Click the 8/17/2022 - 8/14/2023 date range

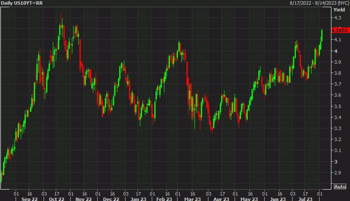(x=319, y=3)
